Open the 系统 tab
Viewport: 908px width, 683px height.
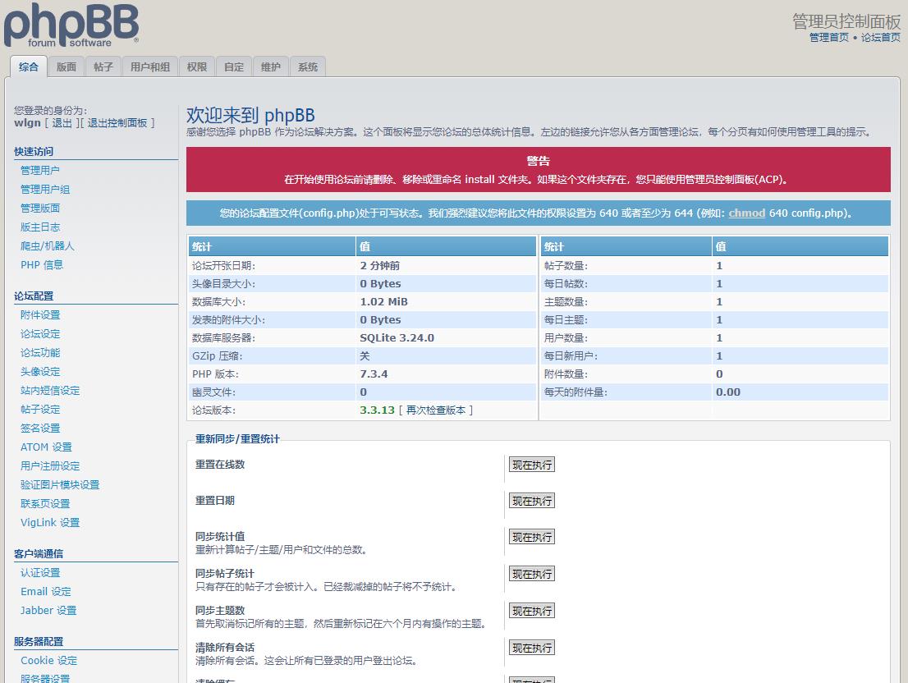[308, 67]
